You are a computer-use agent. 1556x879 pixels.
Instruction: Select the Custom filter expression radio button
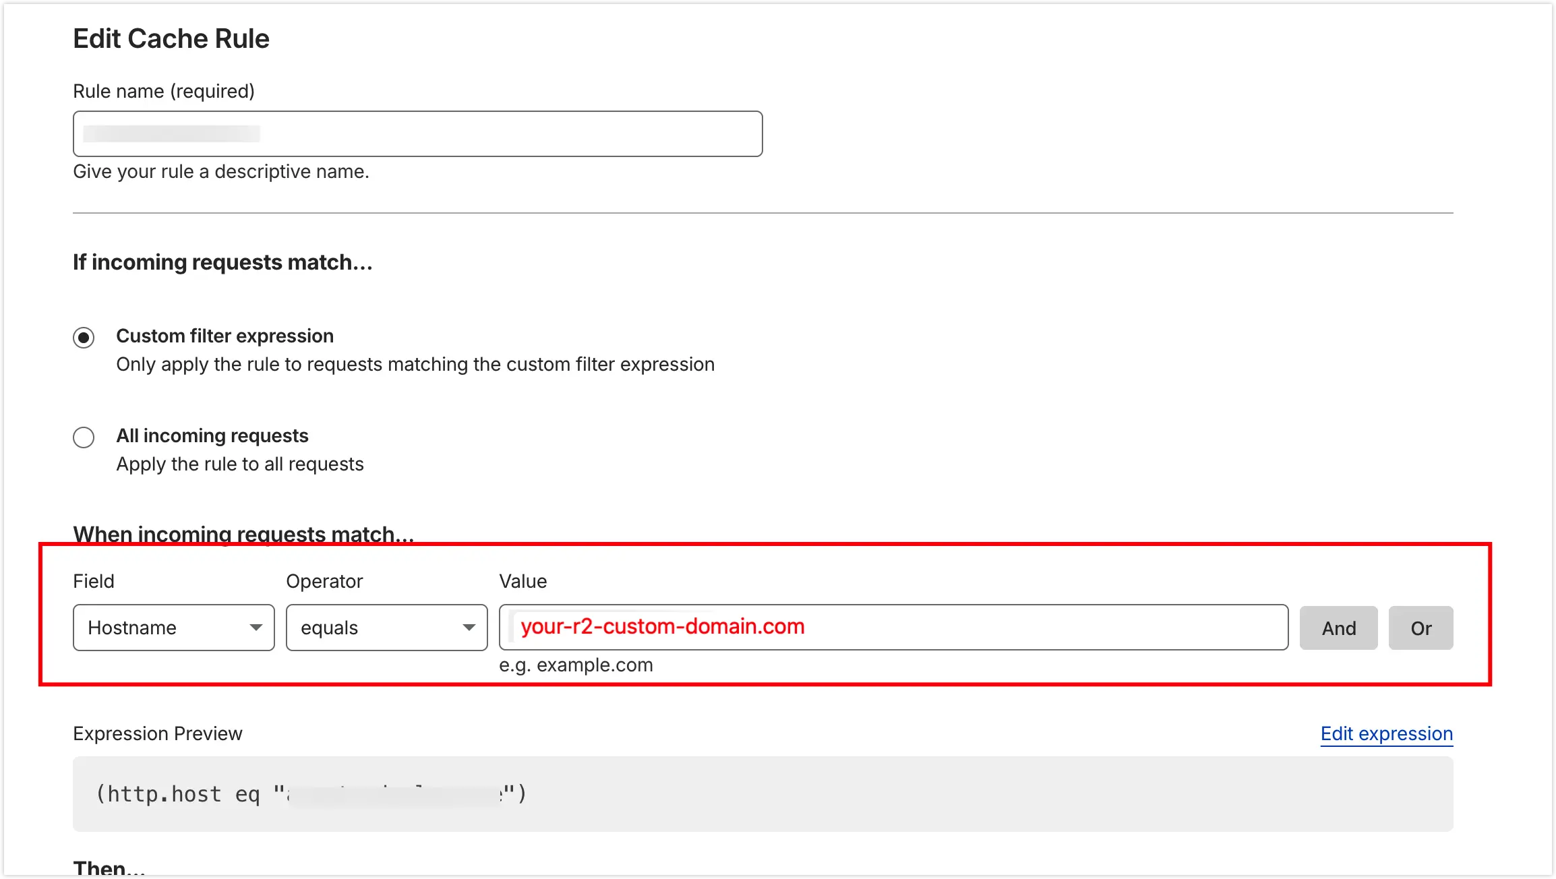(84, 337)
